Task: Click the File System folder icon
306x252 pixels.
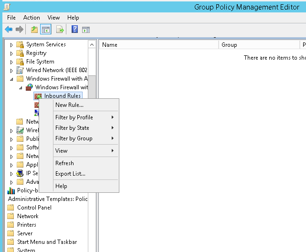Action: [20, 62]
